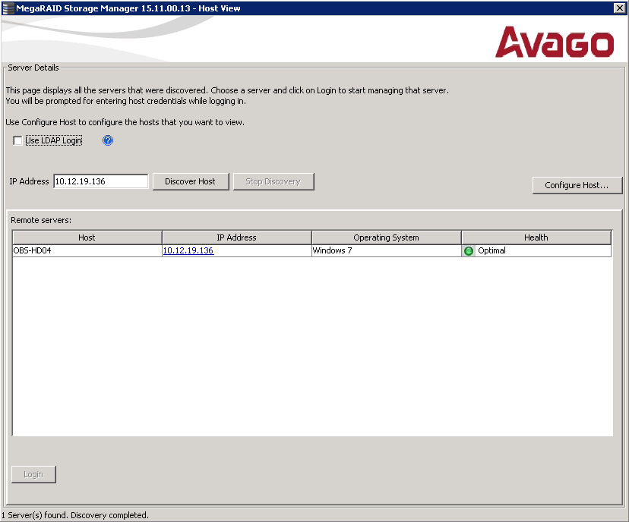Sort by the Host column header
Viewport: 629px width, 522px height.
coord(87,237)
